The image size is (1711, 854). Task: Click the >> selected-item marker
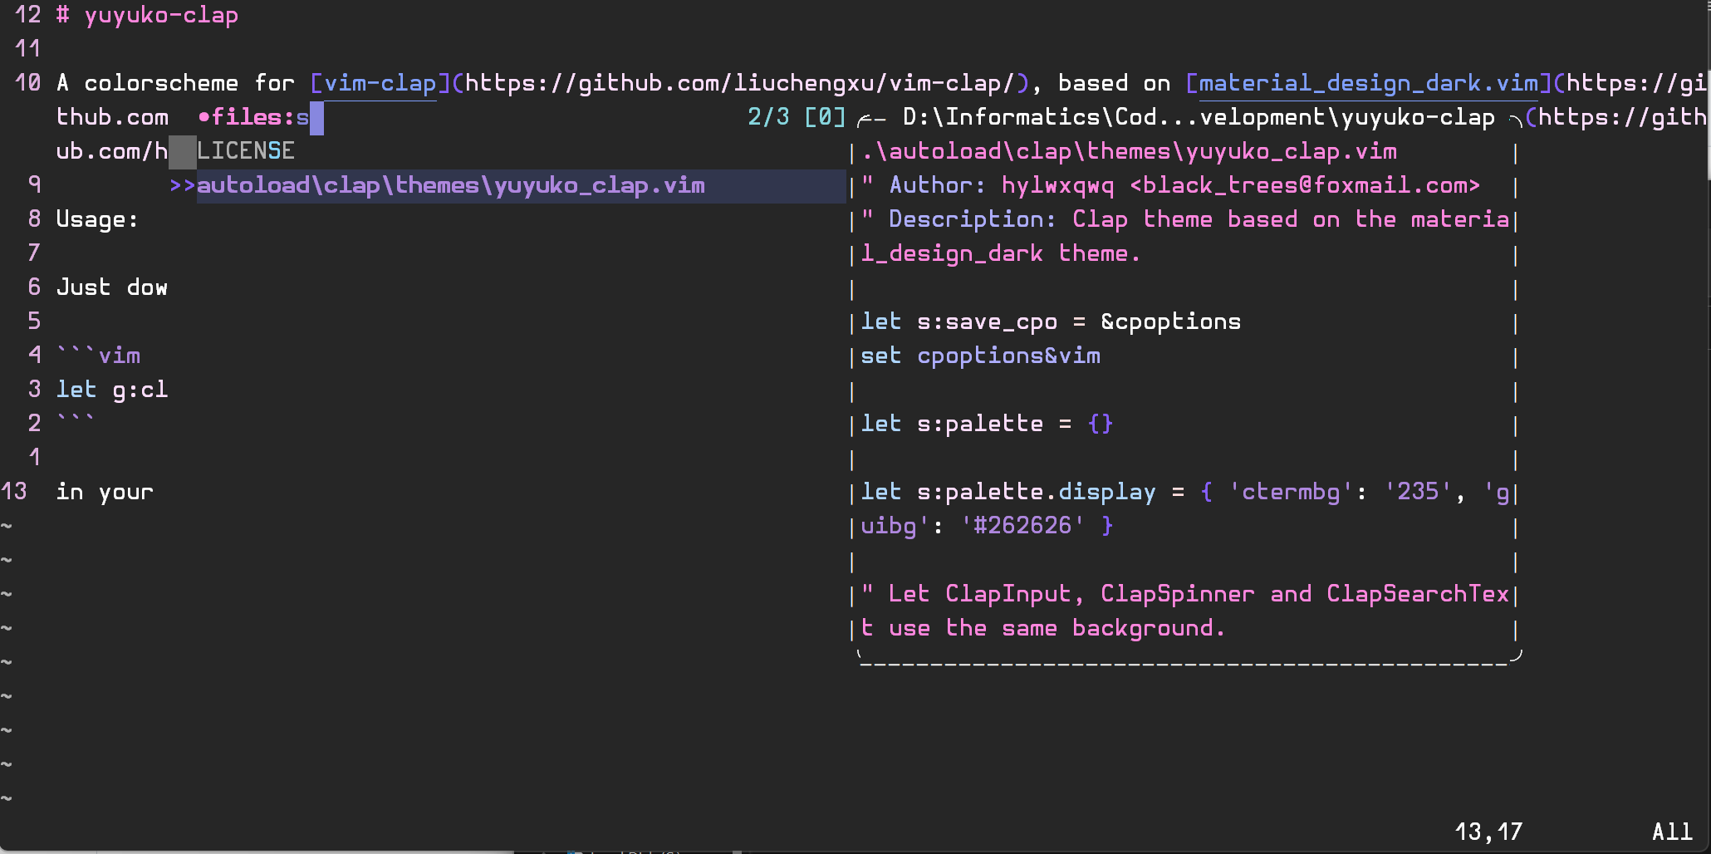(x=182, y=185)
